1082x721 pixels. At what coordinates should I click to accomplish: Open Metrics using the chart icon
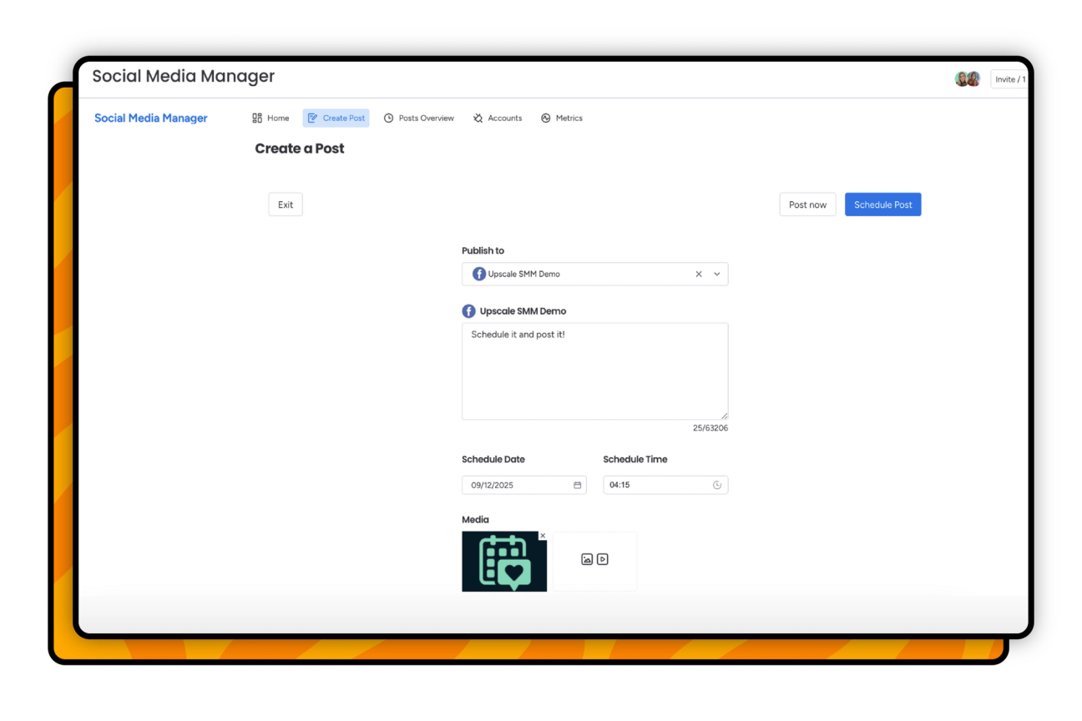[544, 118]
